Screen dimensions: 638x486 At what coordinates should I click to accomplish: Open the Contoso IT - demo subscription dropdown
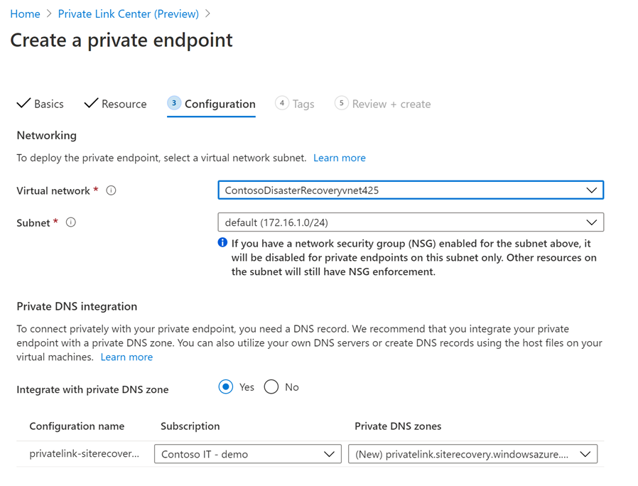click(x=329, y=453)
